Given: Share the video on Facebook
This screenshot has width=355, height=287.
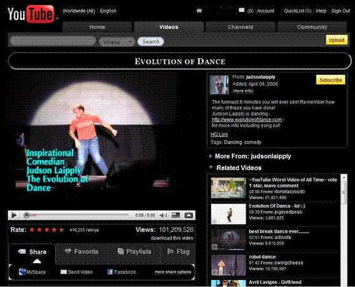Looking at the screenshot, I should [x=122, y=272].
